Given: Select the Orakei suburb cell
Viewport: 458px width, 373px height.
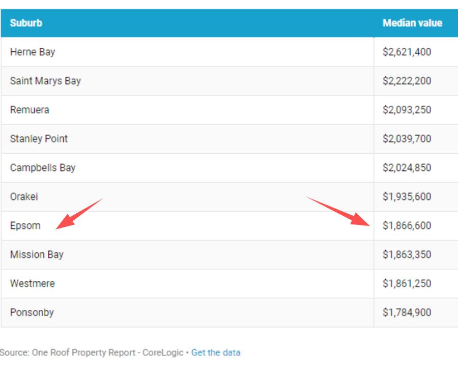Looking at the screenshot, I should point(24,197).
